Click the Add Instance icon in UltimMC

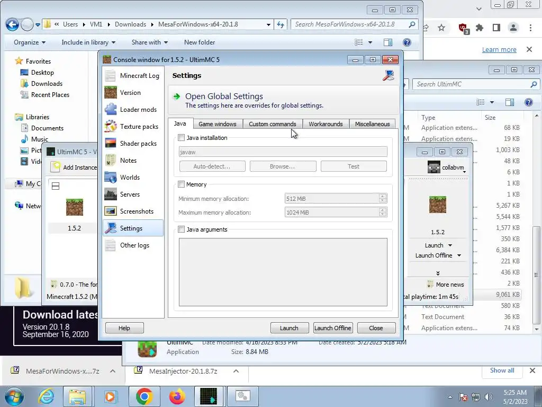(x=55, y=167)
